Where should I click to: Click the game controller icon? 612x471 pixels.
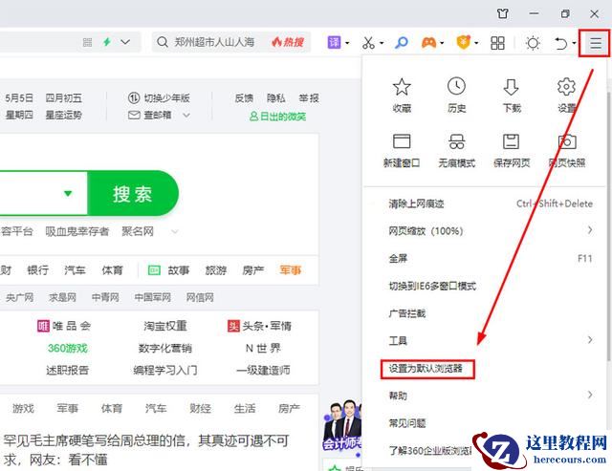click(x=428, y=42)
